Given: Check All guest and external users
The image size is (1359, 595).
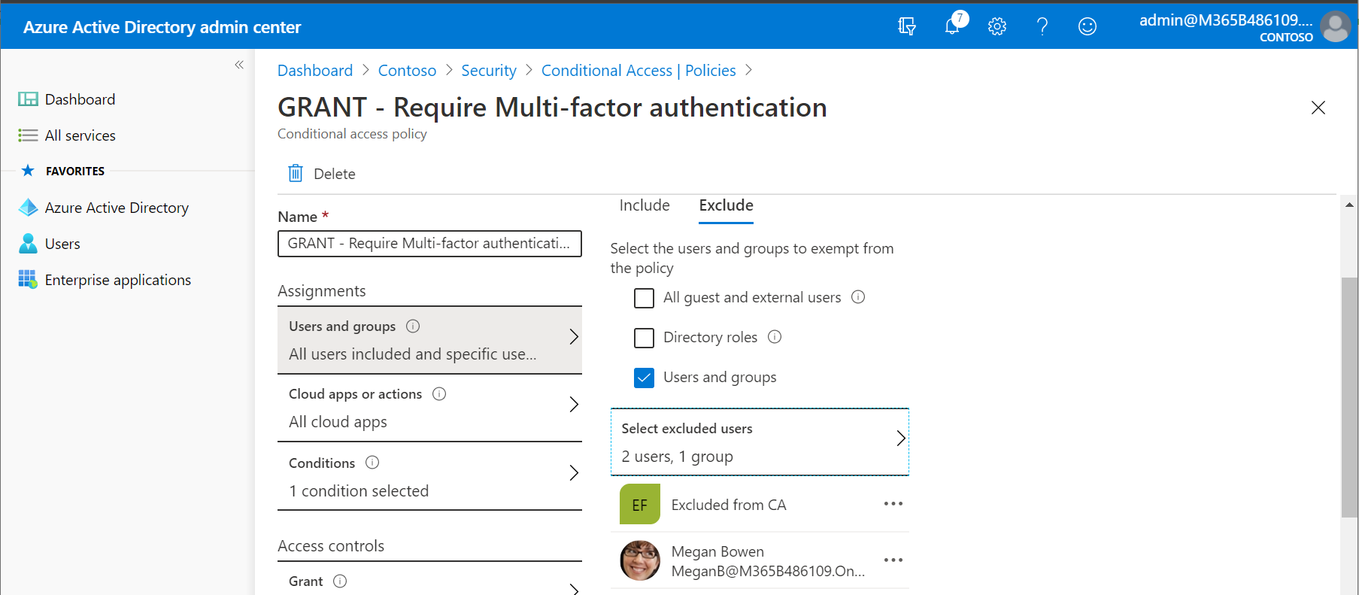Looking at the screenshot, I should (x=644, y=298).
